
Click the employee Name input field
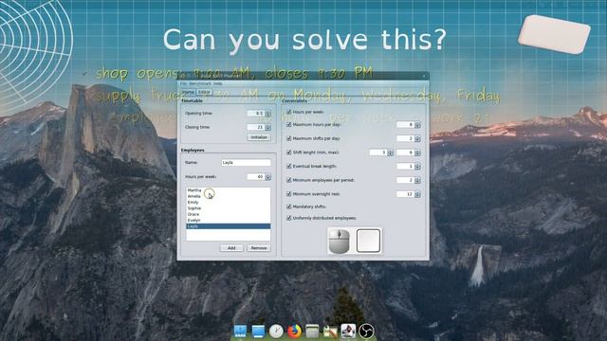click(x=246, y=163)
